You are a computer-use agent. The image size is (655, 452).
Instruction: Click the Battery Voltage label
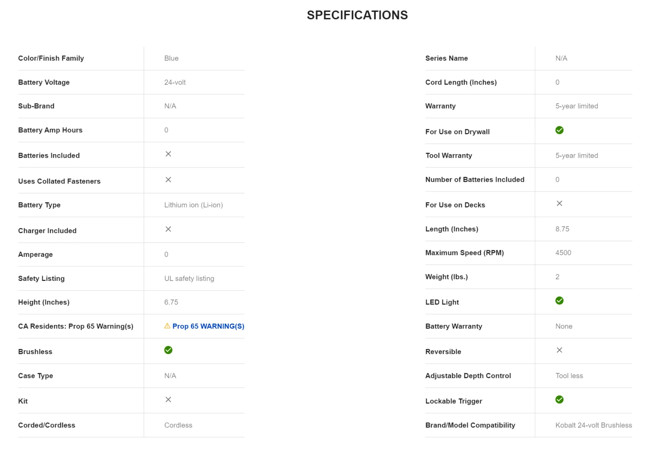pos(44,83)
